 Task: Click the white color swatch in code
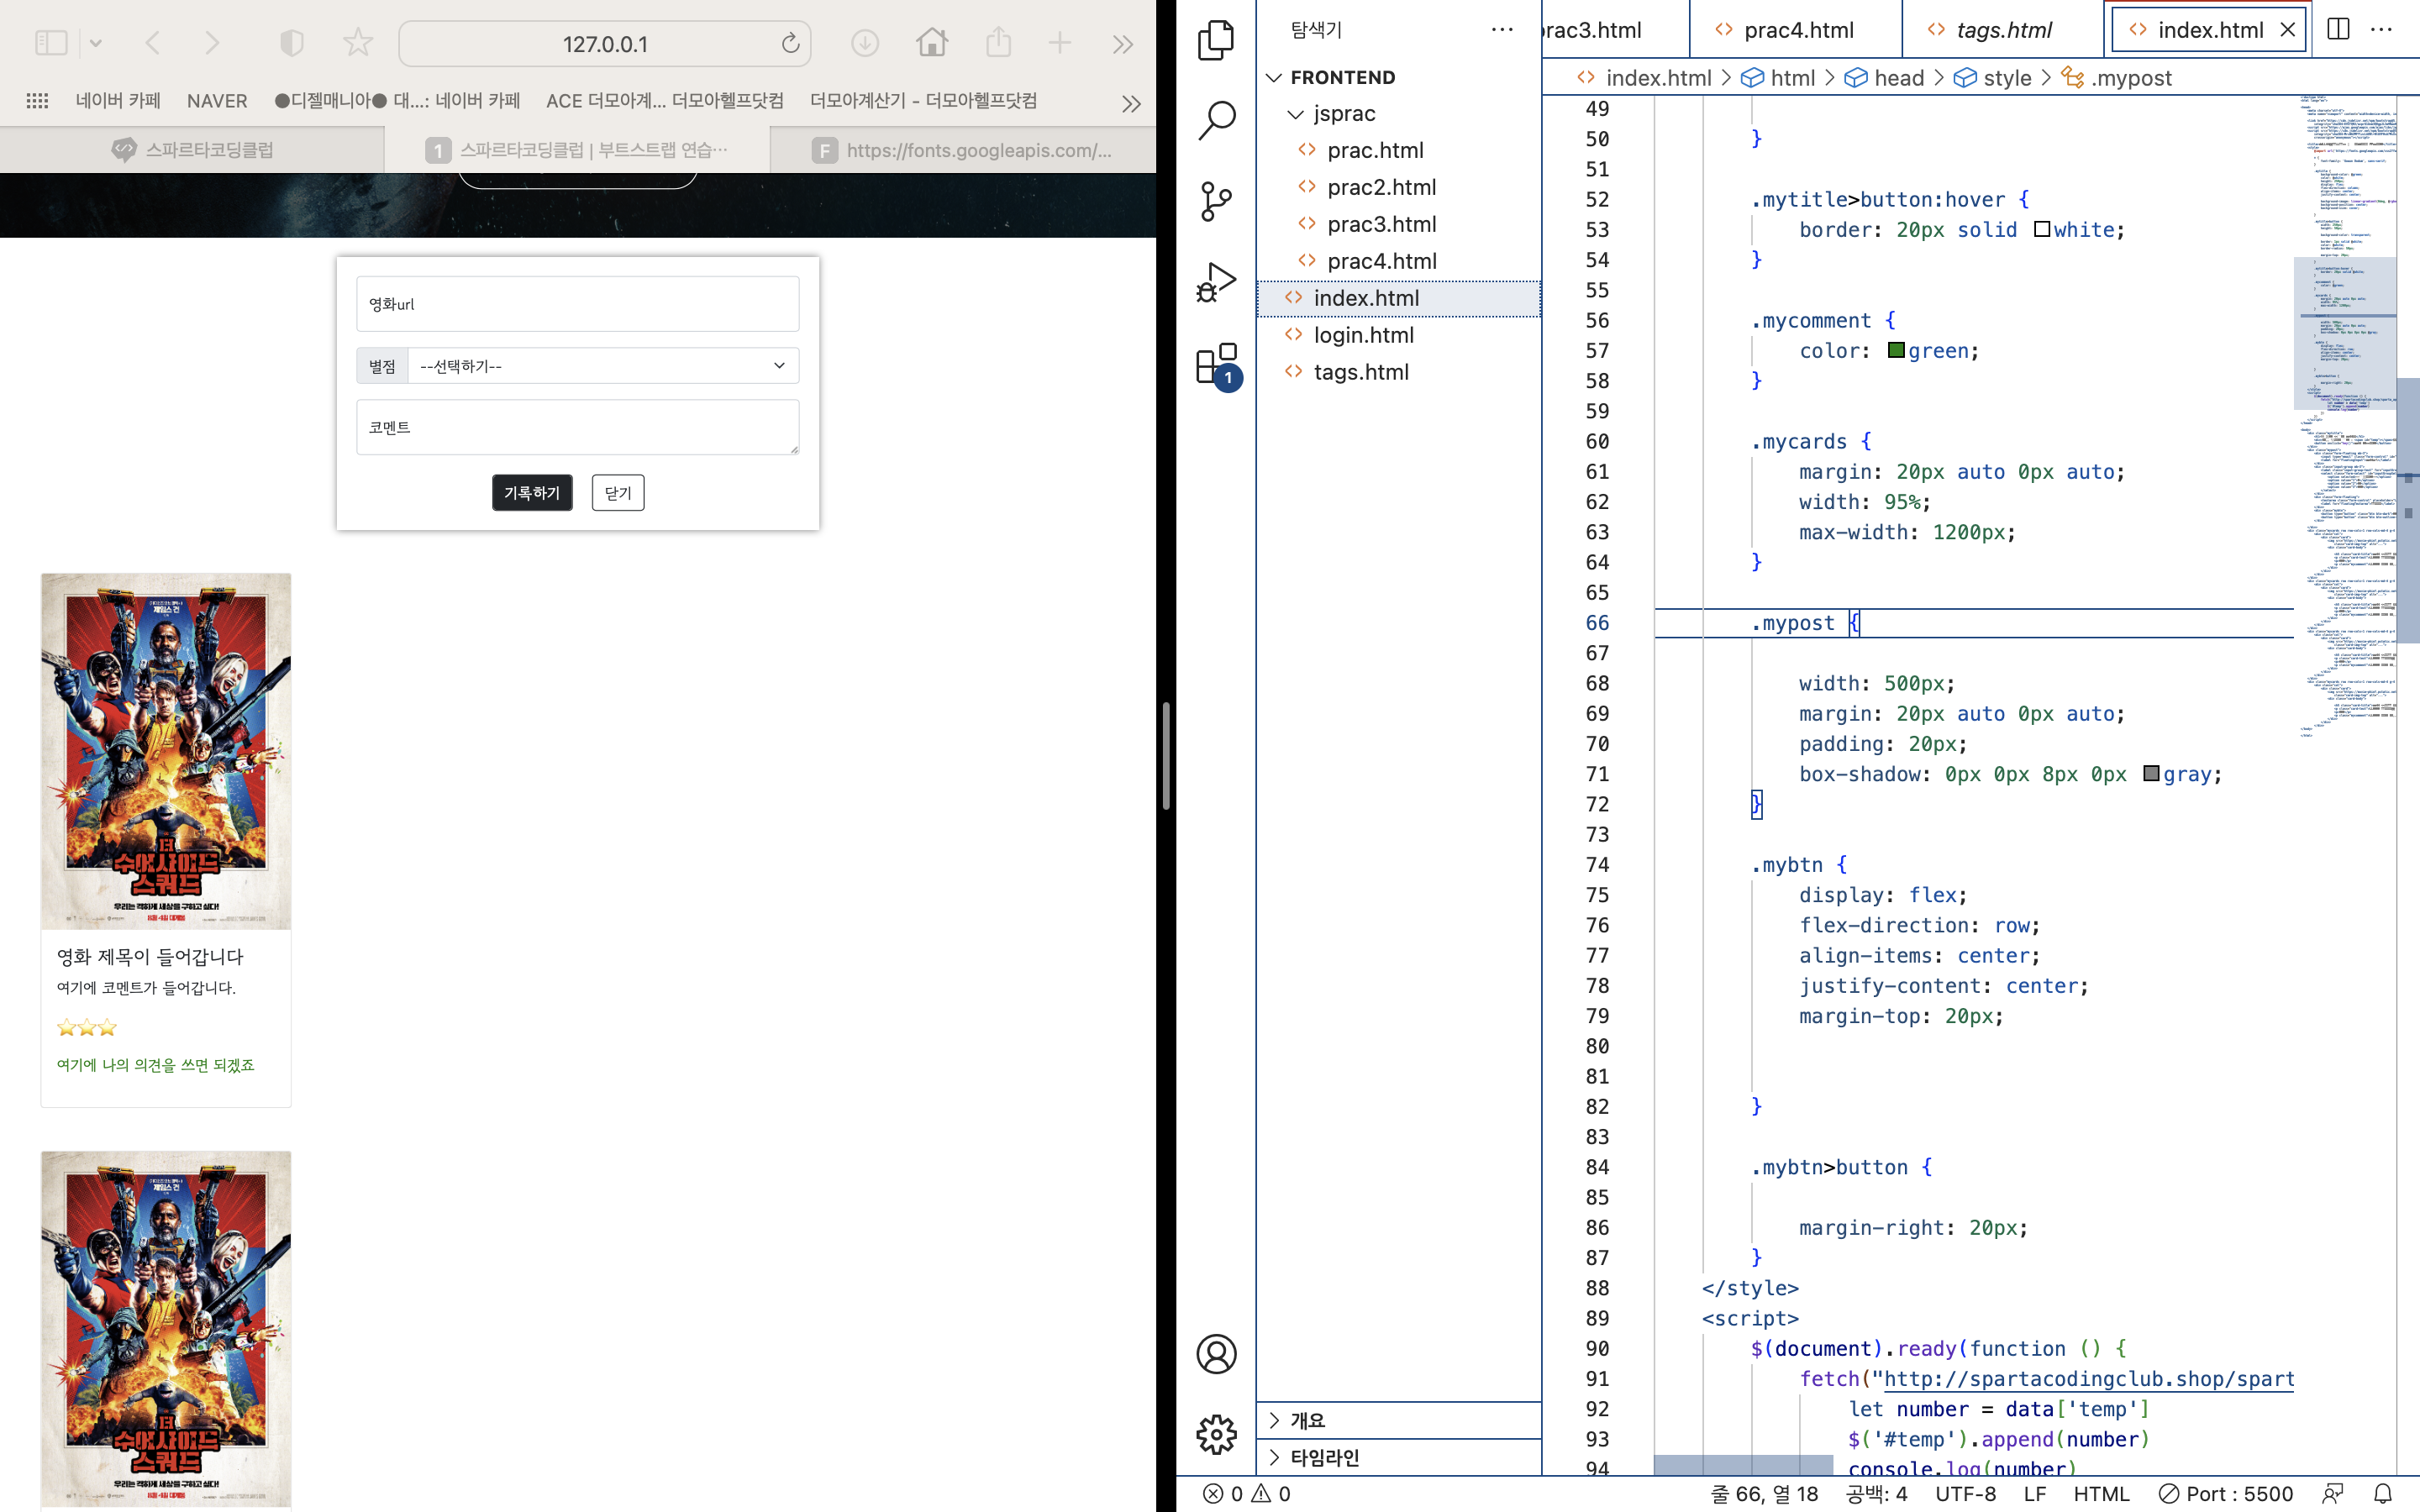tap(2042, 229)
